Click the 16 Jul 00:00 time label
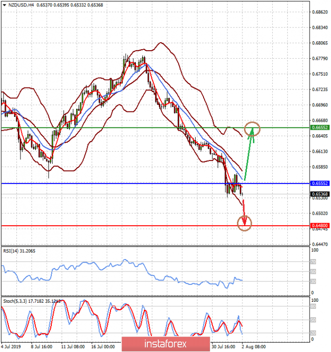The height and width of the screenshot is (352, 331). coord(103,347)
